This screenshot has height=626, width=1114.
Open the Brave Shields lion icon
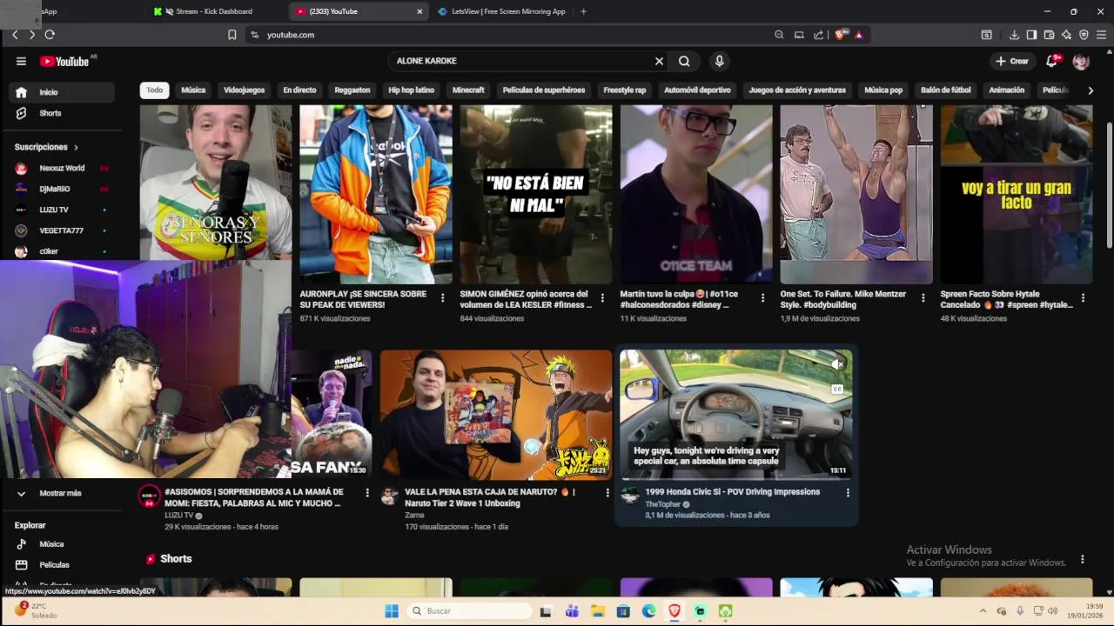click(840, 35)
